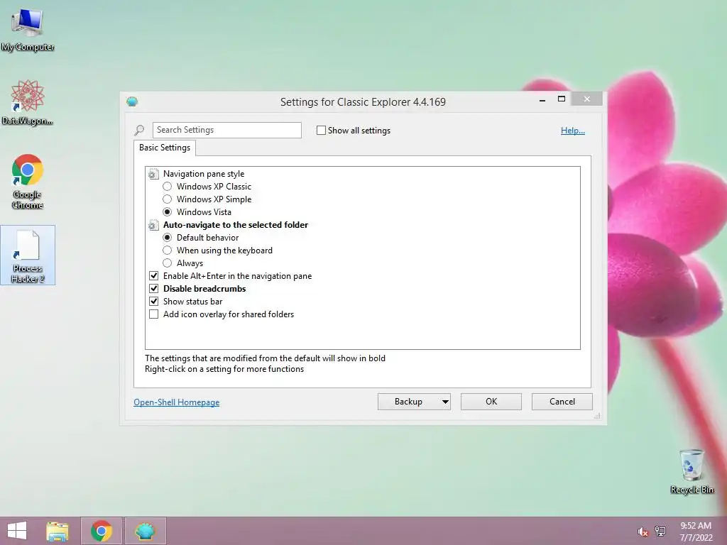Choose Always auto-navigate option
The image size is (727, 545).
tap(168, 263)
